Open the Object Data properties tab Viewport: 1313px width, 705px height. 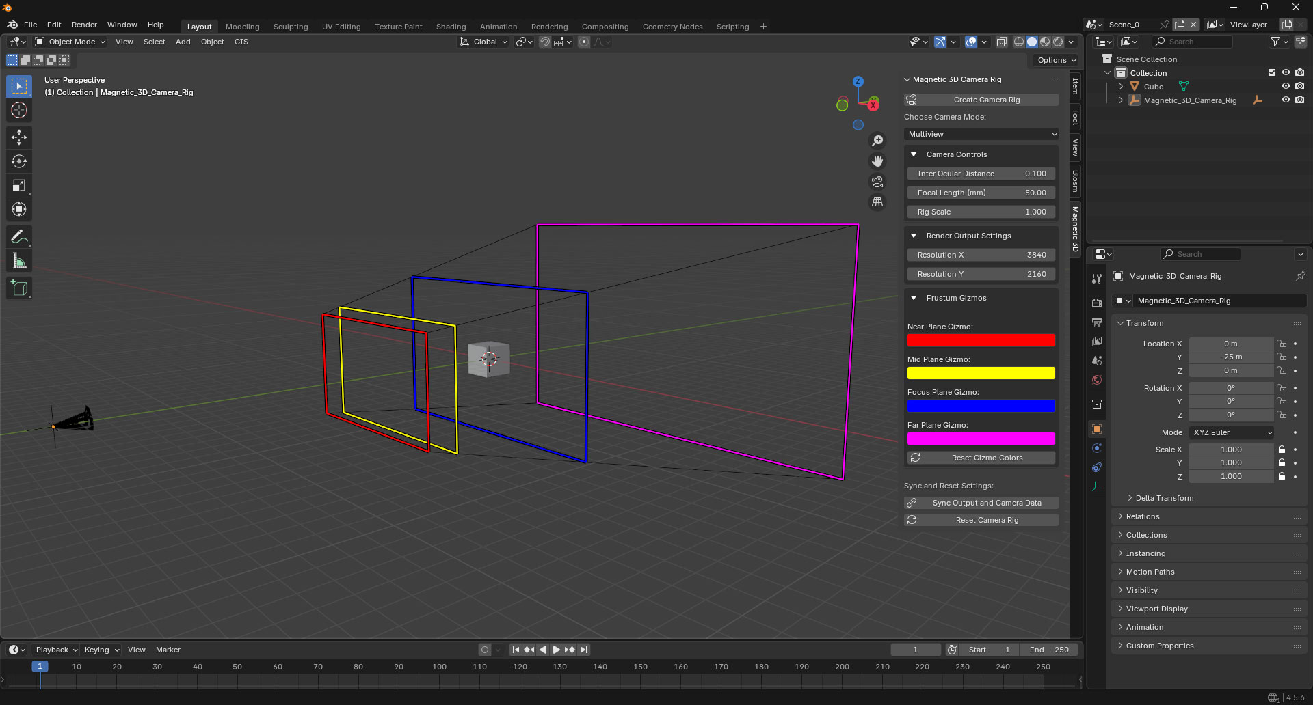click(1097, 486)
